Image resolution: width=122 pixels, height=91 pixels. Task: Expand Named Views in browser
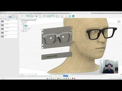[21, 22]
